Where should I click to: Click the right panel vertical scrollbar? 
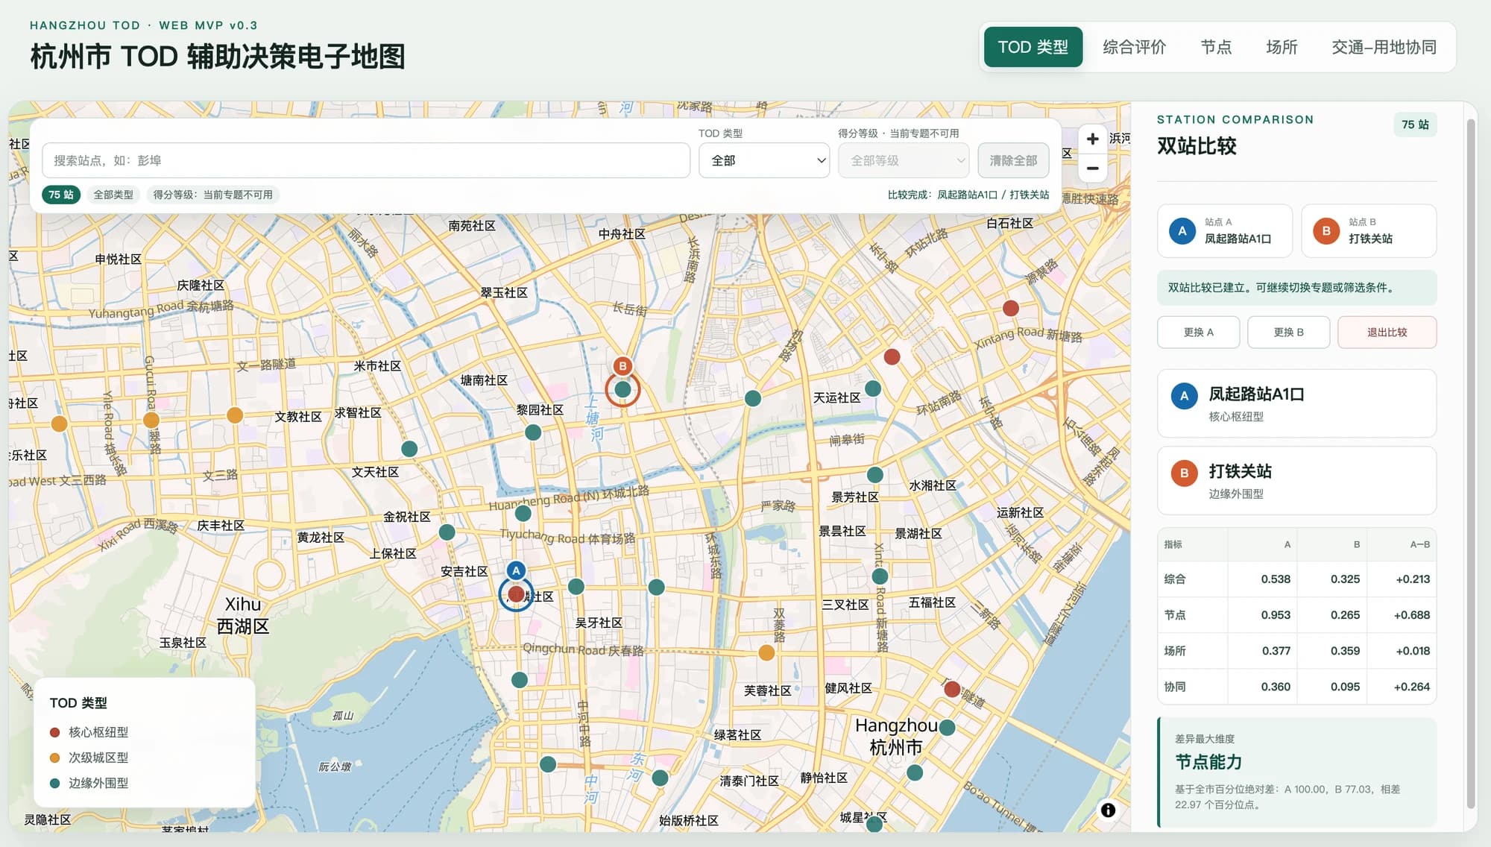point(1471,462)
